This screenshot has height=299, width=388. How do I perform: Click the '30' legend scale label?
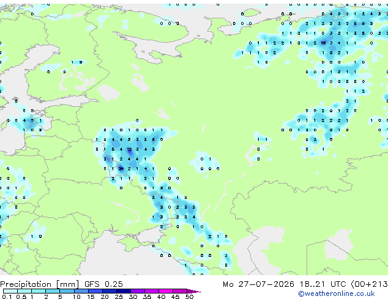click(133, 297)
